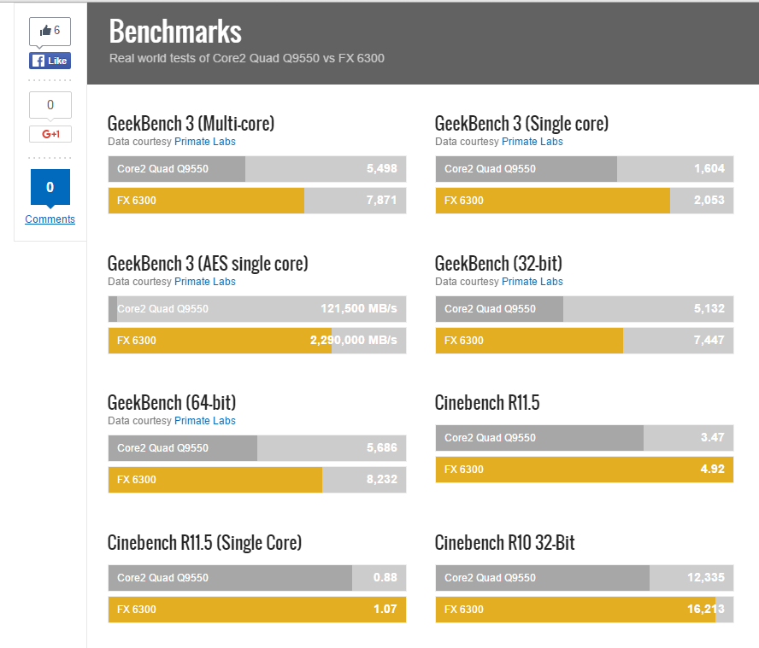Open Primate Labs link under GeekBench (64-bit)
Viewport: 759px width, 648px height.
pos(205,421)
